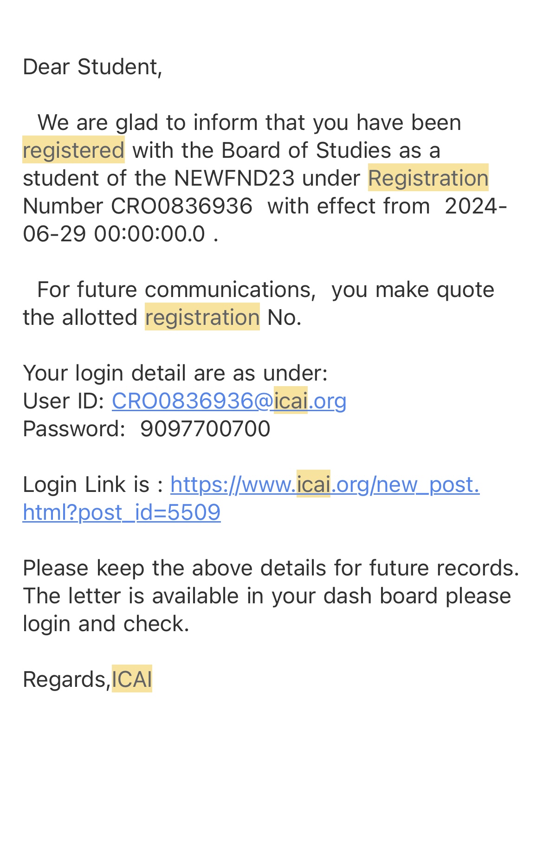Screen dimensions: 543x853
Task: Click the "Dear Student," greeting
Action: [92, 67]
